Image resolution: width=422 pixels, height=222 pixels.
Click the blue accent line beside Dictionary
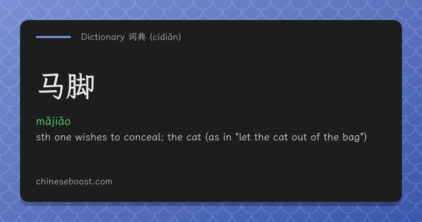pos(53,37)
